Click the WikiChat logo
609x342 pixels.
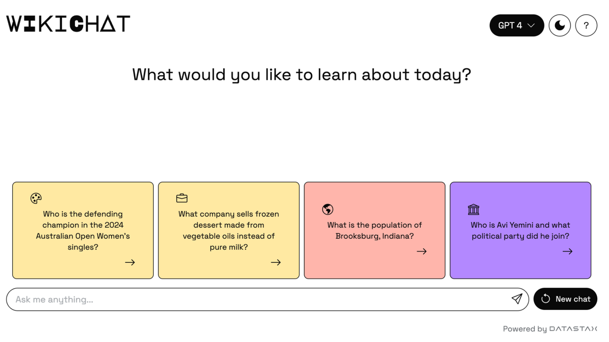[68, 24]
